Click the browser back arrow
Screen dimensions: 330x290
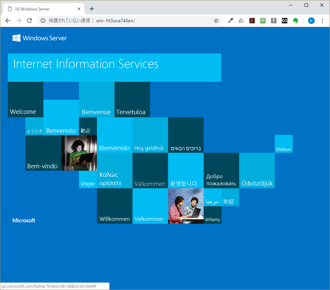pyautogui.click(x=8, y=21)
